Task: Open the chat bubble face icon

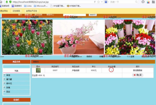Action: (143, 2)
